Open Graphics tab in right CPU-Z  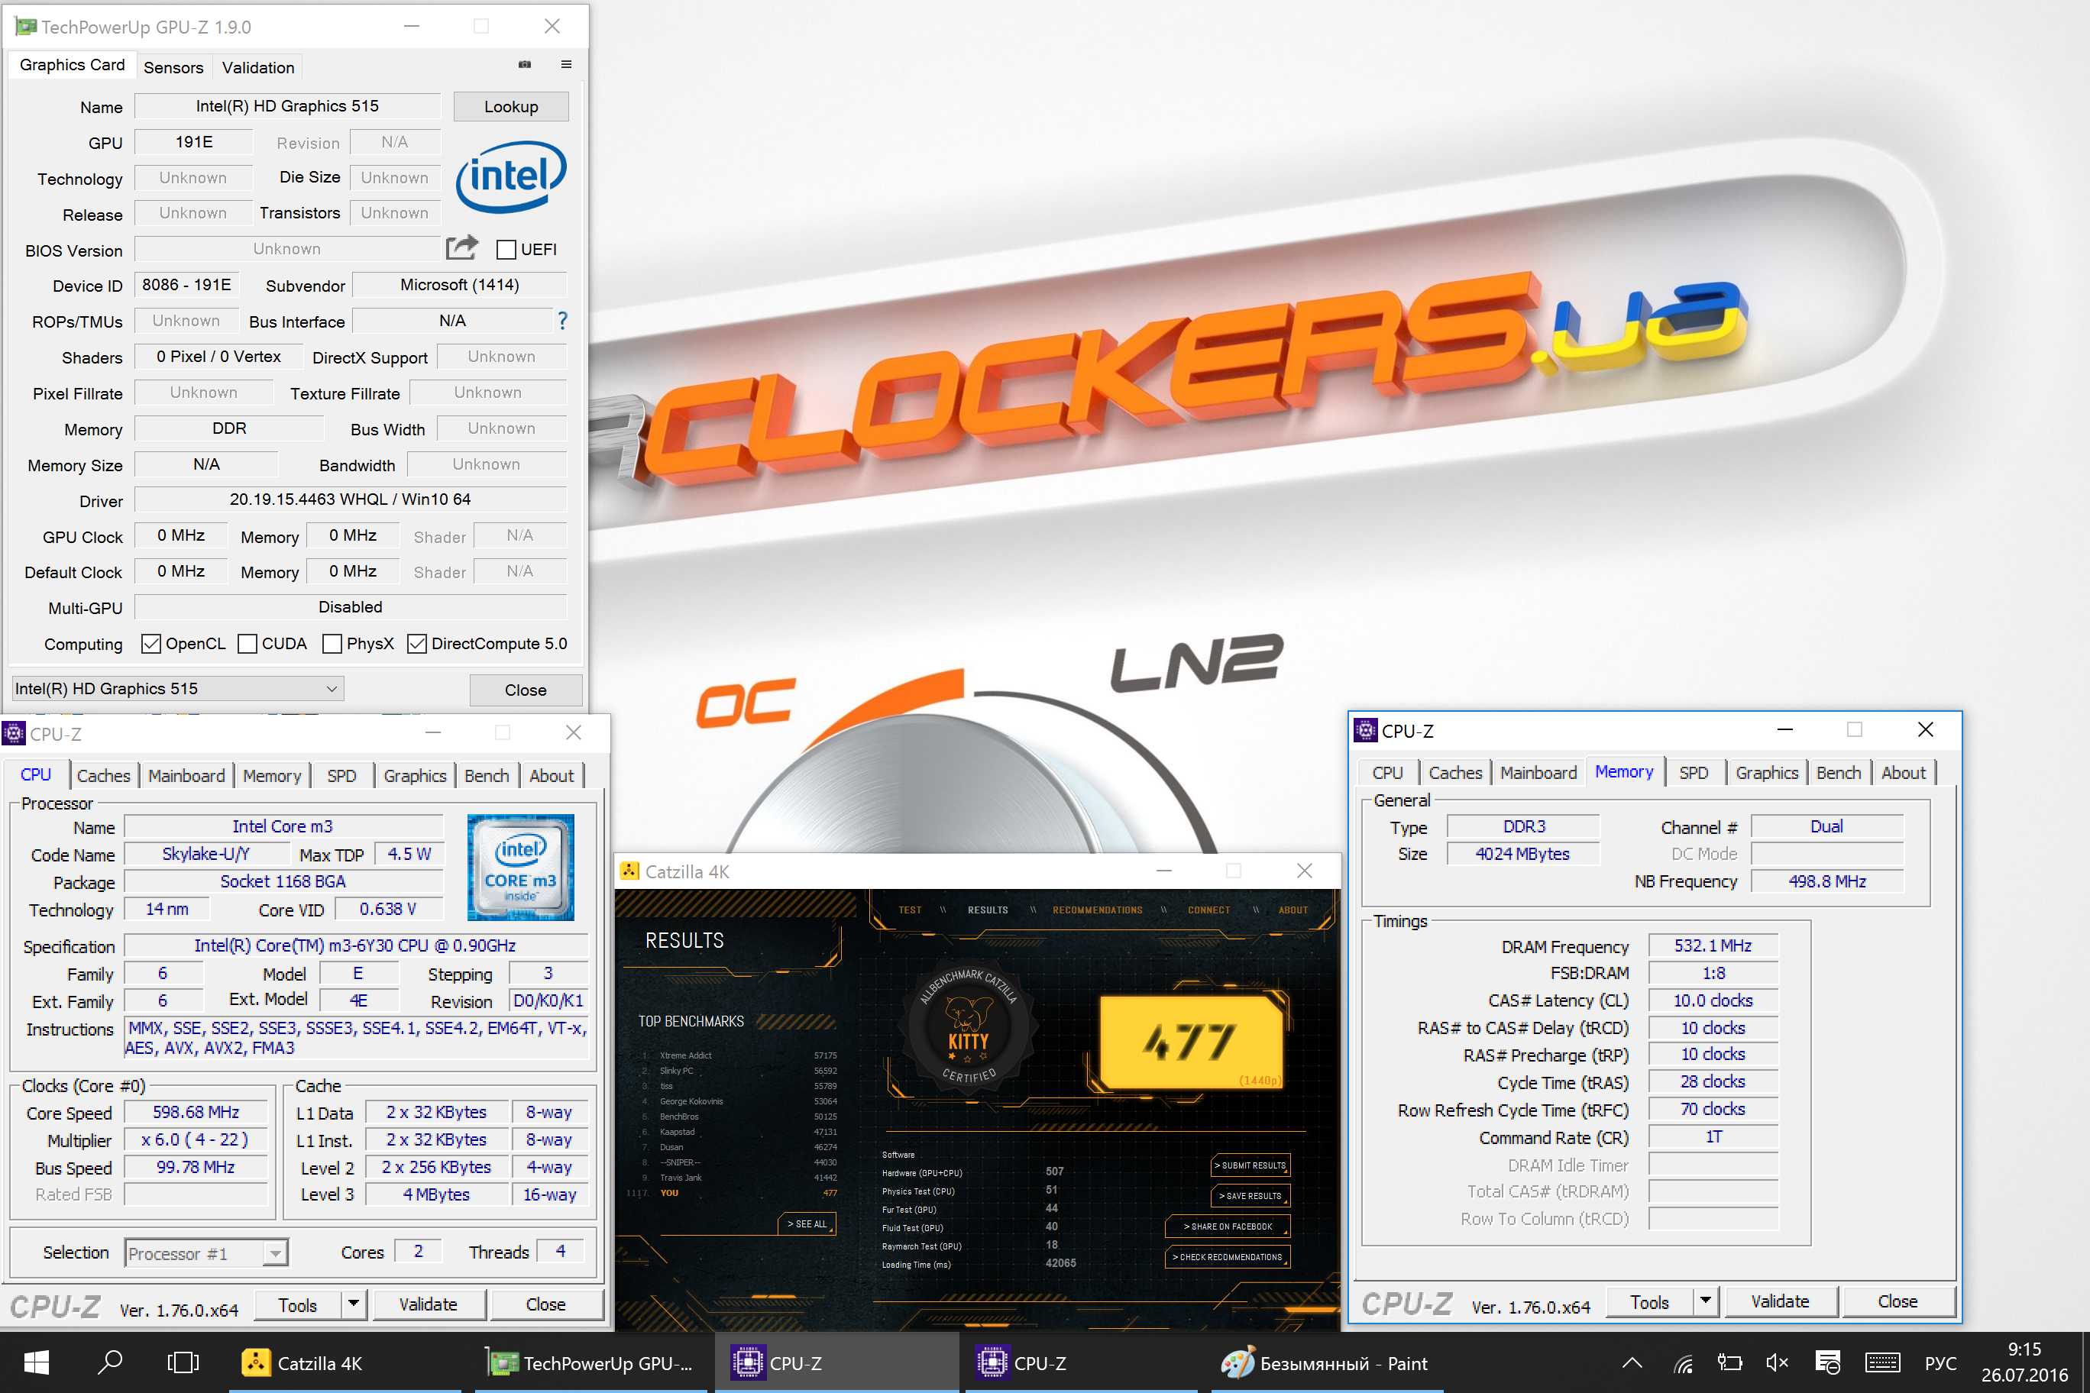1767,773
